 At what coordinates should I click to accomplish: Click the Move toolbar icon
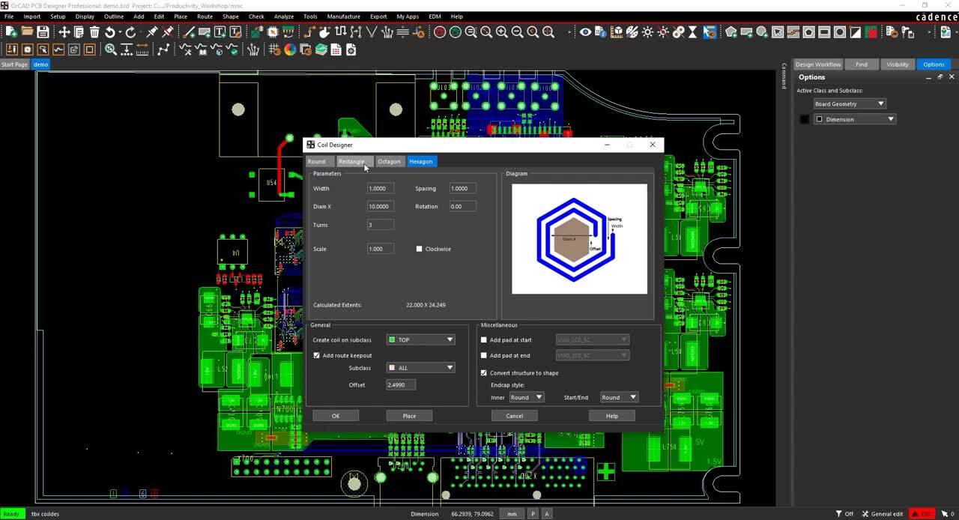coord(64,32)
